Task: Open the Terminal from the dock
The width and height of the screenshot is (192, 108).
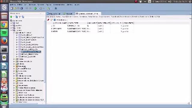Action: pos(4,49)
